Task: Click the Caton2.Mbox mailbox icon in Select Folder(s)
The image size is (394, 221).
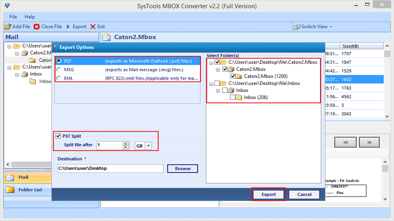Action: click(x=231, y=69)
